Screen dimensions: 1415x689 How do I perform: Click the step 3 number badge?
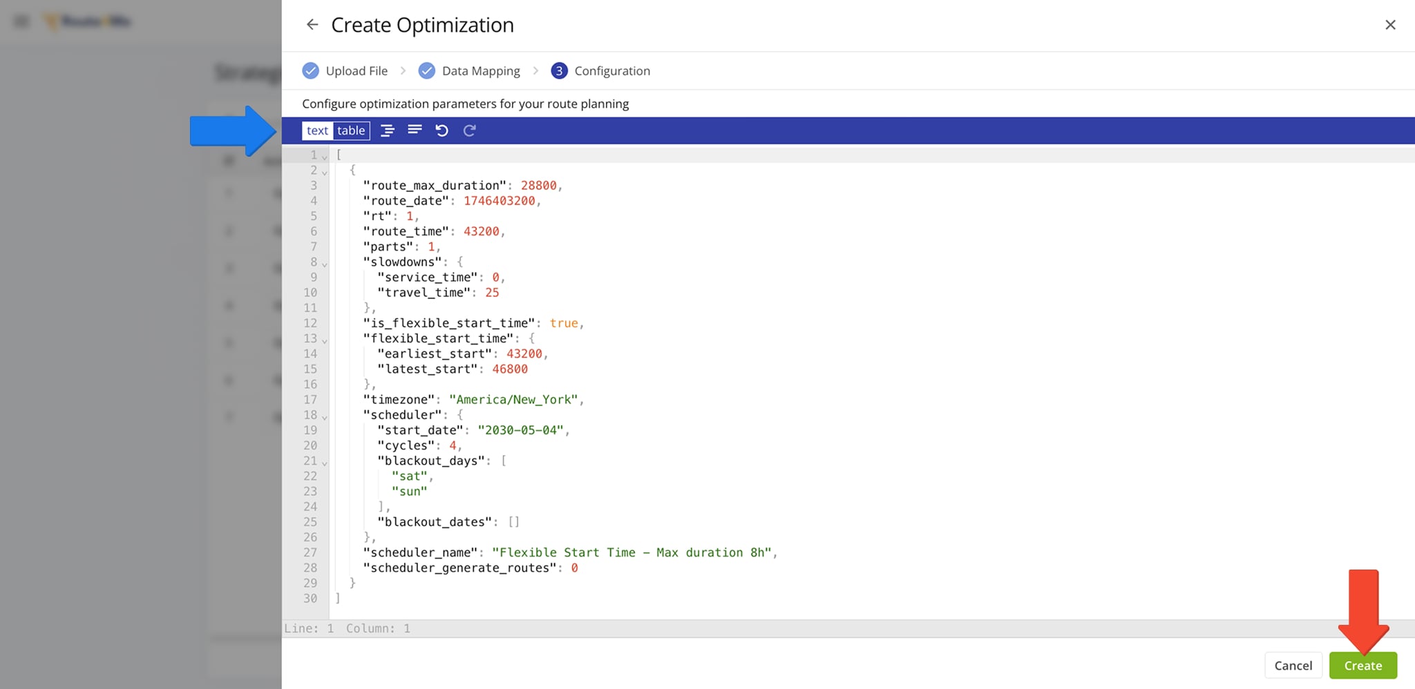pyautogui.click(x=559, y=70)
